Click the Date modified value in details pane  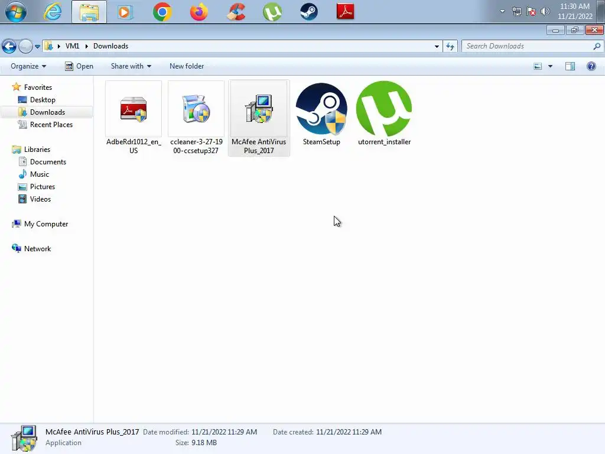(224, 432)
